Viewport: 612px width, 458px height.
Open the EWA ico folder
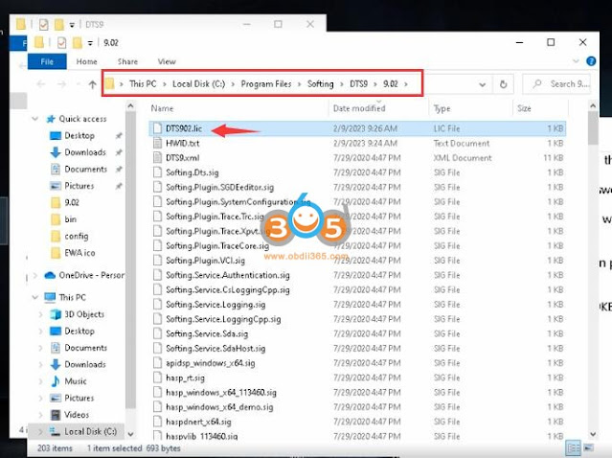click(79, 253)
